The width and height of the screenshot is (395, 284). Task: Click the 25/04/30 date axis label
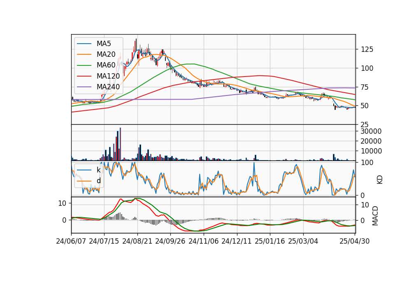click(x=355, y=241)
